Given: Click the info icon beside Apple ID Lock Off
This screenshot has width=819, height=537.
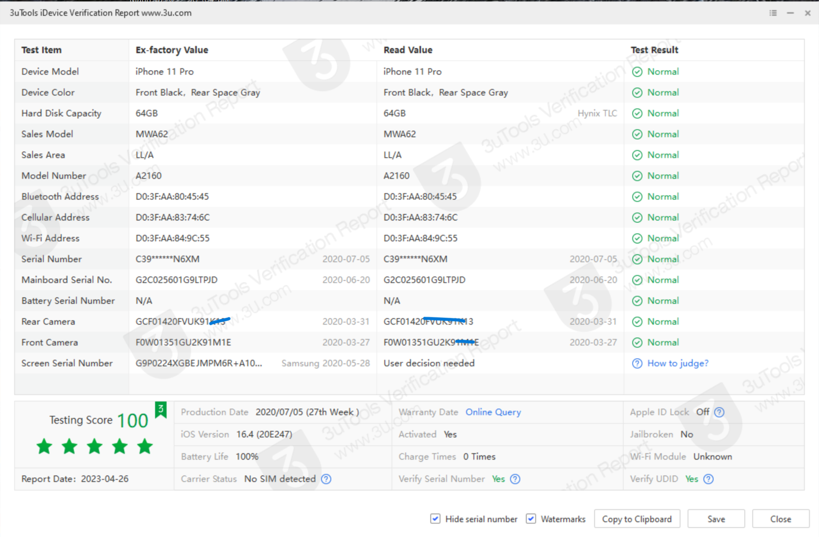Looking at the screenshot, I should 718,412.
